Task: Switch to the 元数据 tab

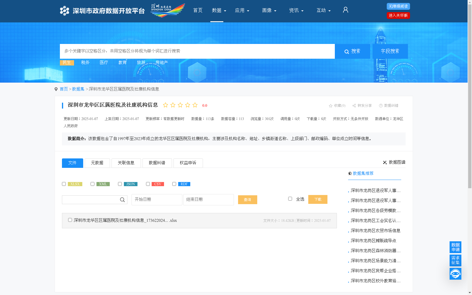Action: pyautogui.click(x=97, y=163)
